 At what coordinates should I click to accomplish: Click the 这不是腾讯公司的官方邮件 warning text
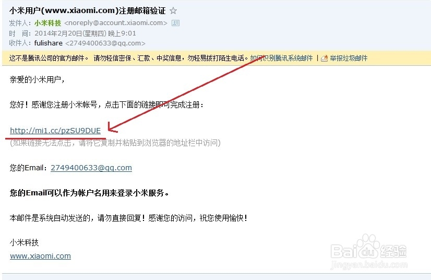(x=49, y=58)
